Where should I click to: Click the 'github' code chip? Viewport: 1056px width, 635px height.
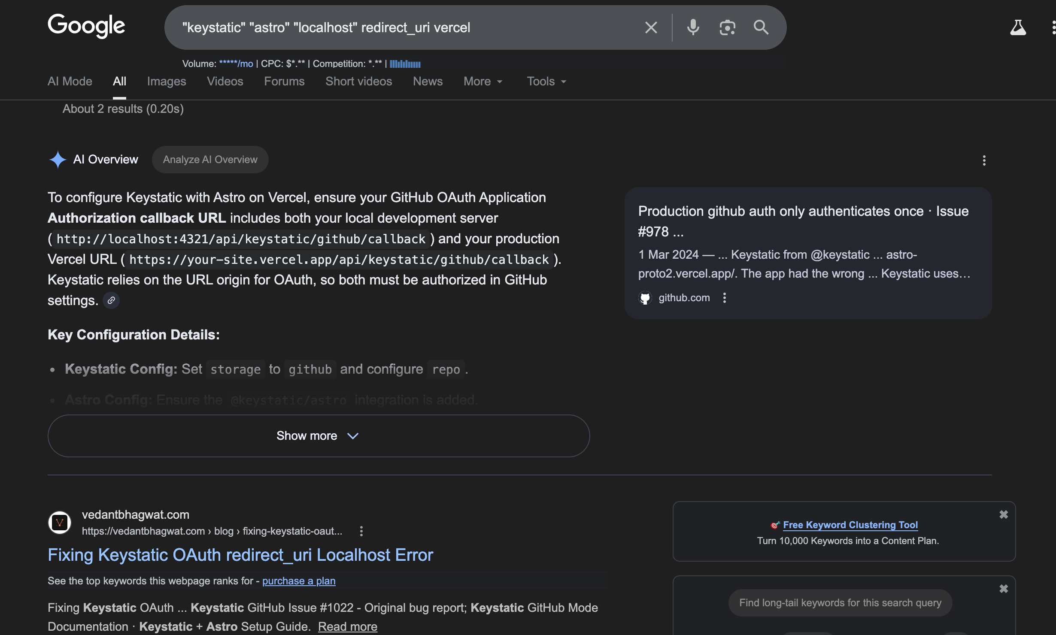[310, 369]
